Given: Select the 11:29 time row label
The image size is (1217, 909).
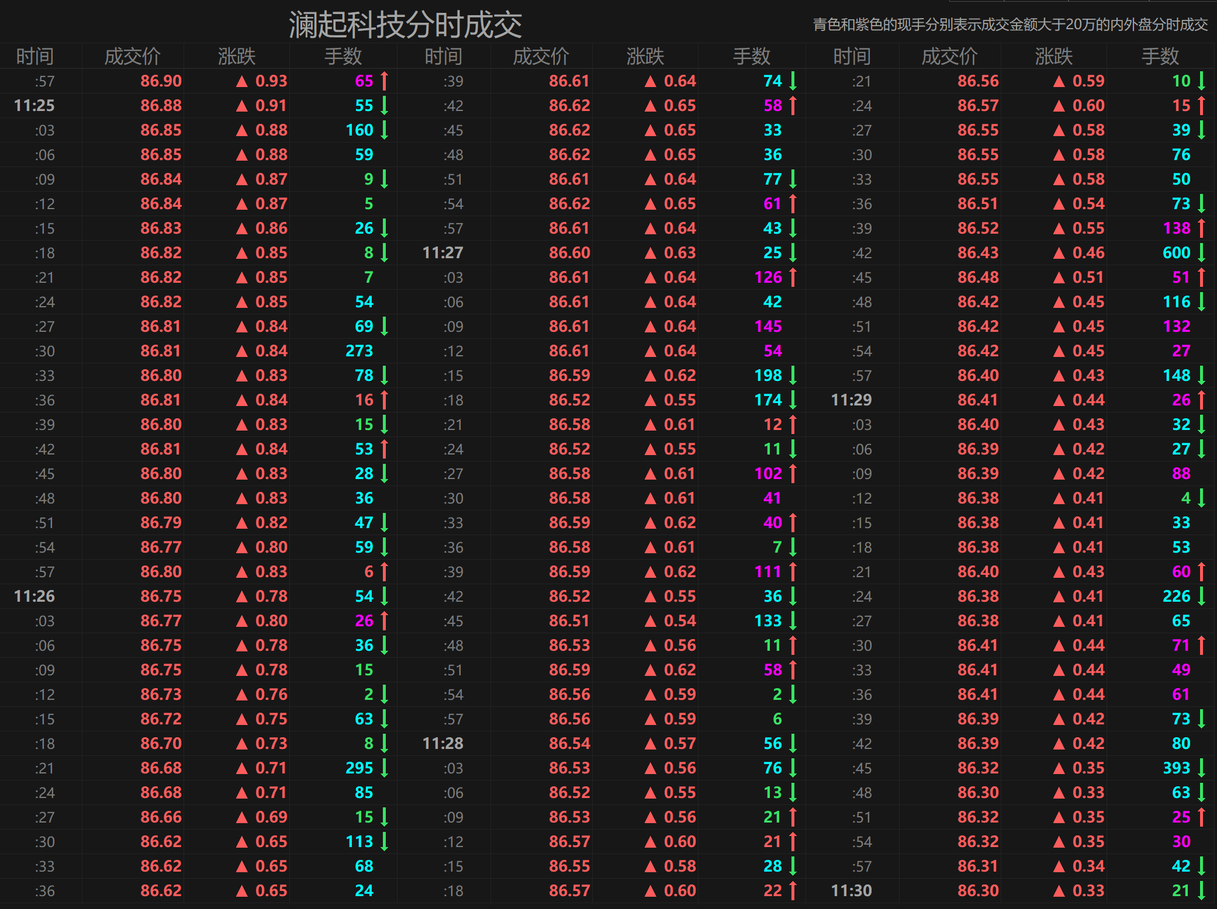Looking at the screenshot, I should [852, 400].
